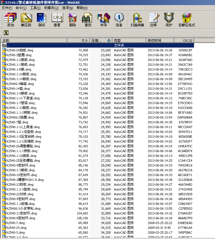Click file icon of k2540-7.dwg

4,223
